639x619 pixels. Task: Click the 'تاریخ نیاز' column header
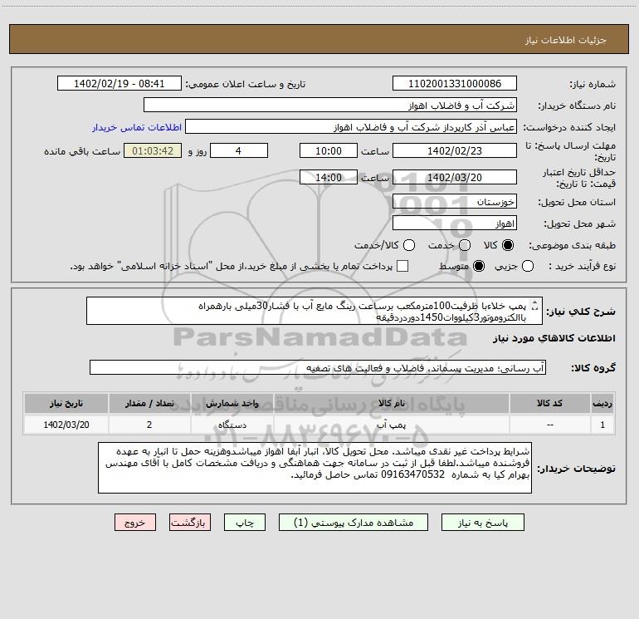66,403
